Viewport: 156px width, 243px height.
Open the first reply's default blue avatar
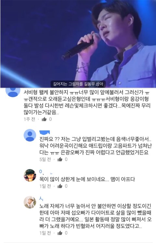coord(30,135)
